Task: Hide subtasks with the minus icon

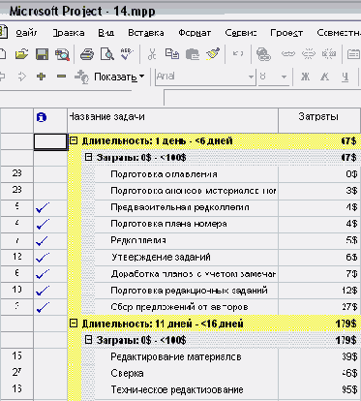Action: tap(61, 77)
